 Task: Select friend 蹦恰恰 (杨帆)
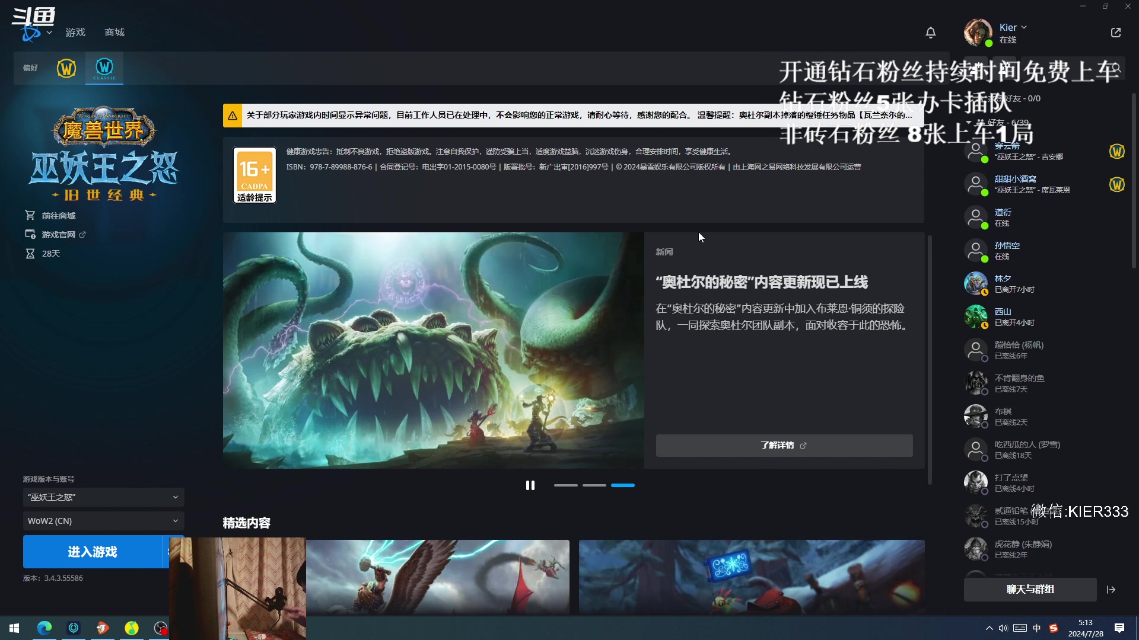click(1044, 350)
